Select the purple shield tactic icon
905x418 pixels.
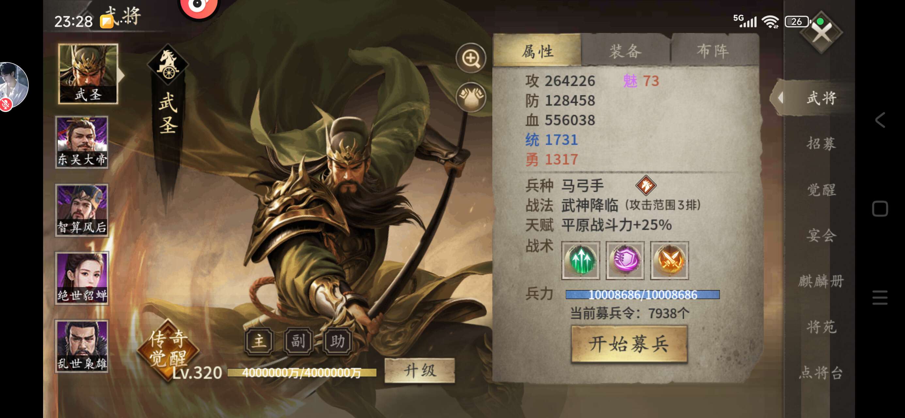625,261
